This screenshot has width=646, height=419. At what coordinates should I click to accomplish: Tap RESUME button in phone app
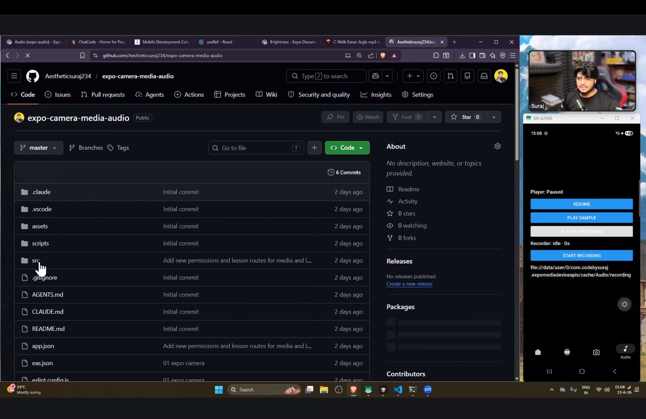click(x=581, y=204)
